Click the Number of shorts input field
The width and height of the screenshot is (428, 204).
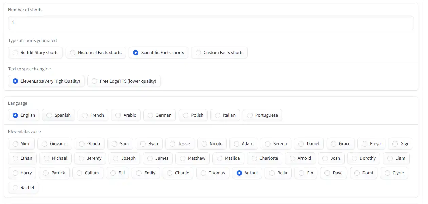(211, 23)
